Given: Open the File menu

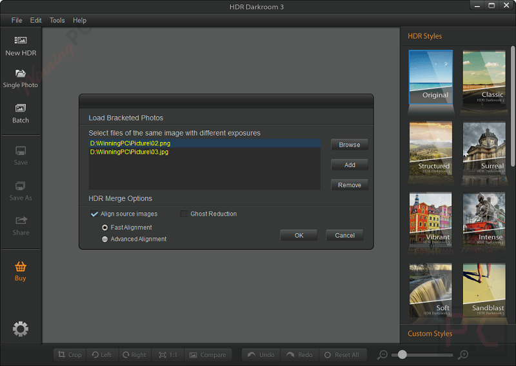Looking at the screenshot, I should coord(17,21).
